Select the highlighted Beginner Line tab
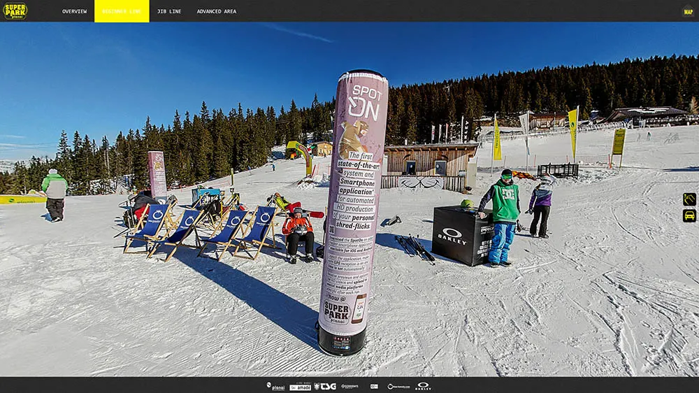The image size is (699, 393). [x=122, y=11]
